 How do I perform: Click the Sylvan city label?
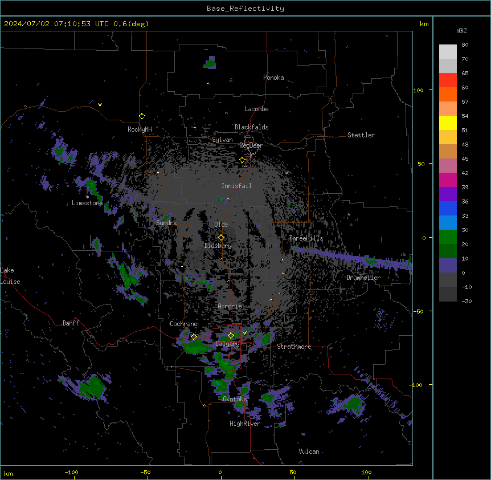(x=222, y=140)
